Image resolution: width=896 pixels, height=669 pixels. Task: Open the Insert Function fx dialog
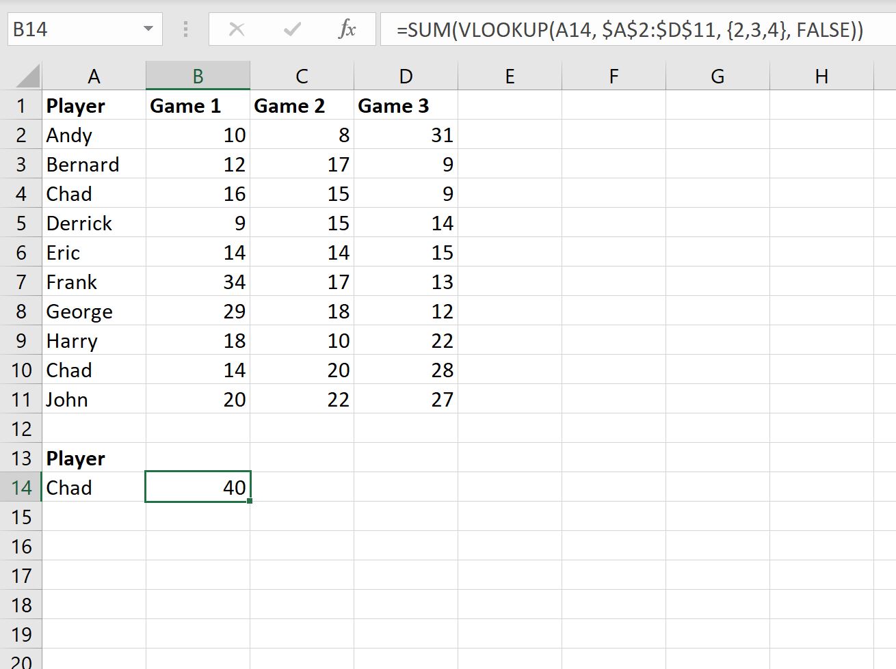[x=347, y=29]
